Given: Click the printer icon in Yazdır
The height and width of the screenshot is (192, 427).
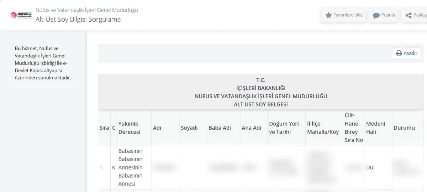Looking at the screenshot, I should pyautogui.click(x=399, y=53).
